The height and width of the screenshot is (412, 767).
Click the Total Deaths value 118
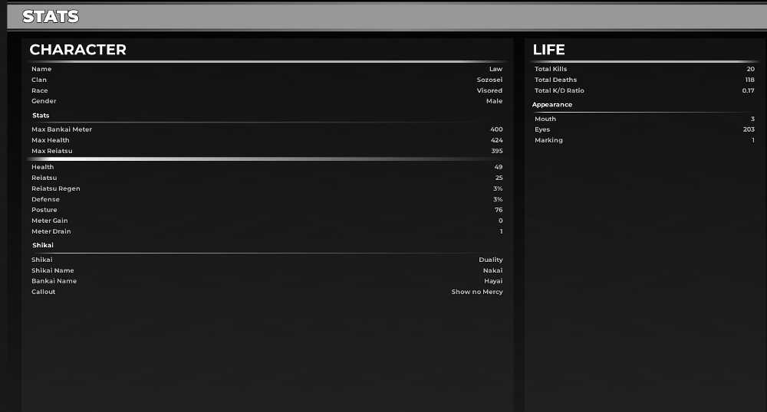coord(750,80)
